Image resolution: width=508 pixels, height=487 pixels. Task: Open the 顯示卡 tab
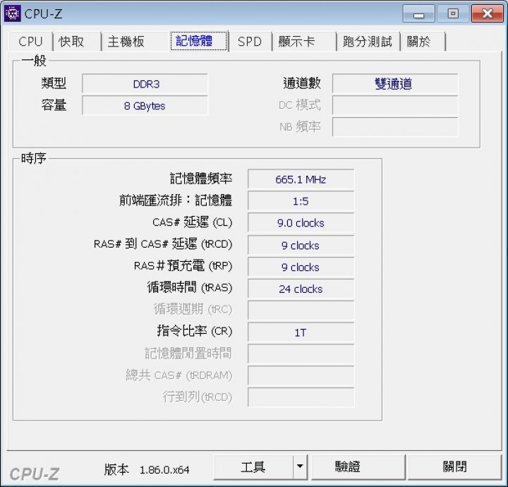304,42
